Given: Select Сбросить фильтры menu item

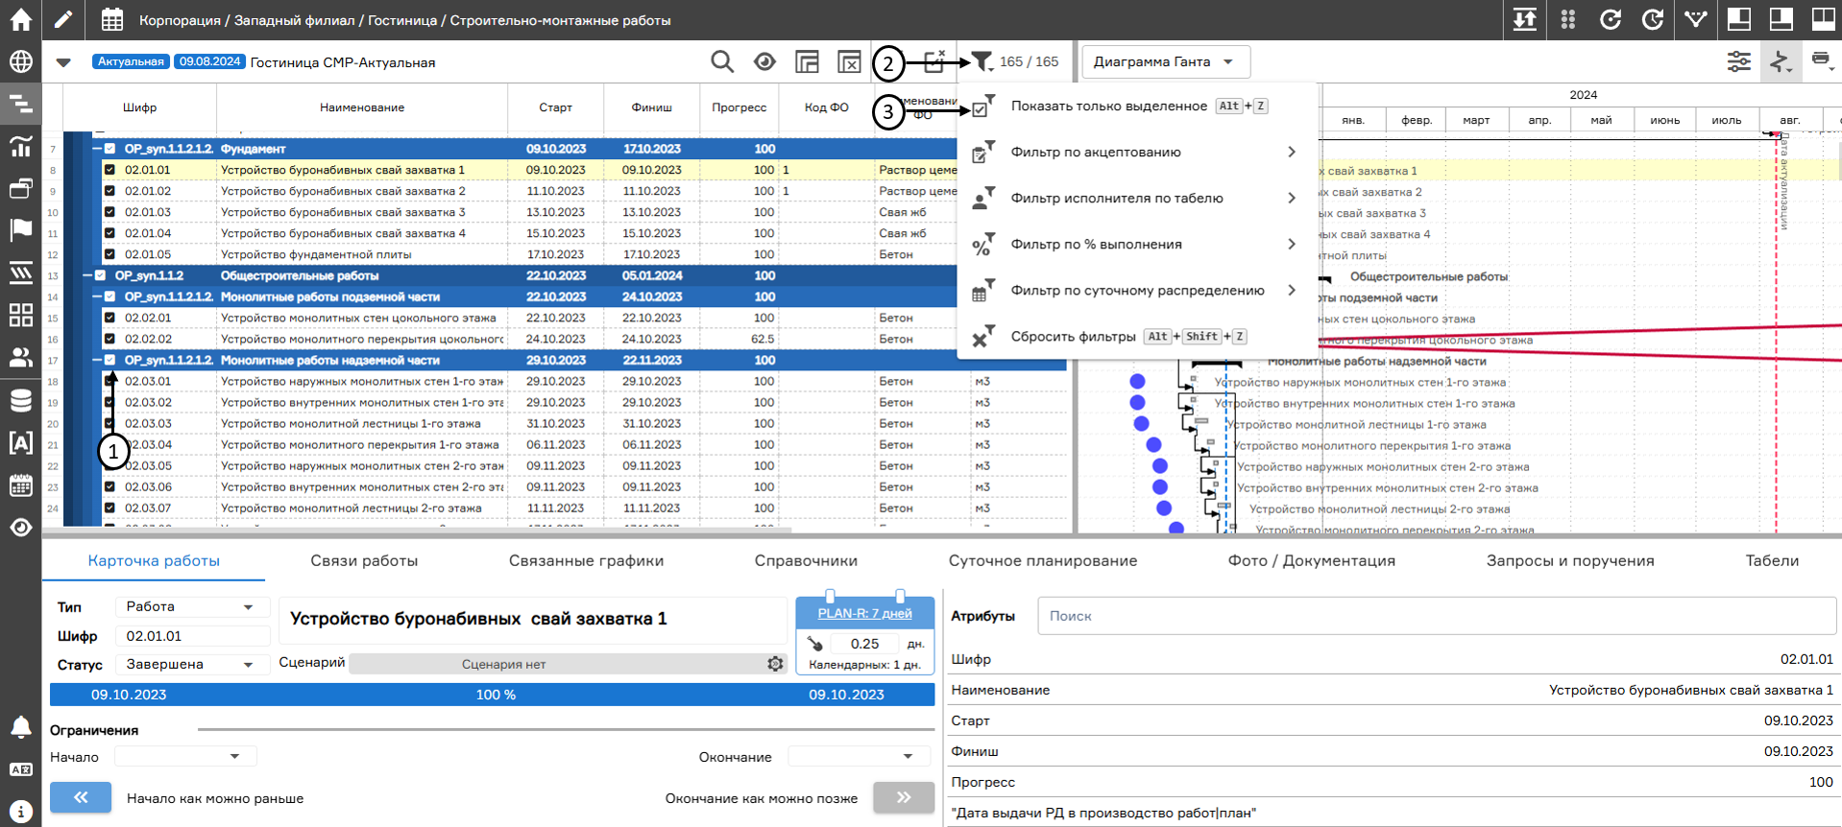Looking at the screenshot, I should click(1139, 336).
